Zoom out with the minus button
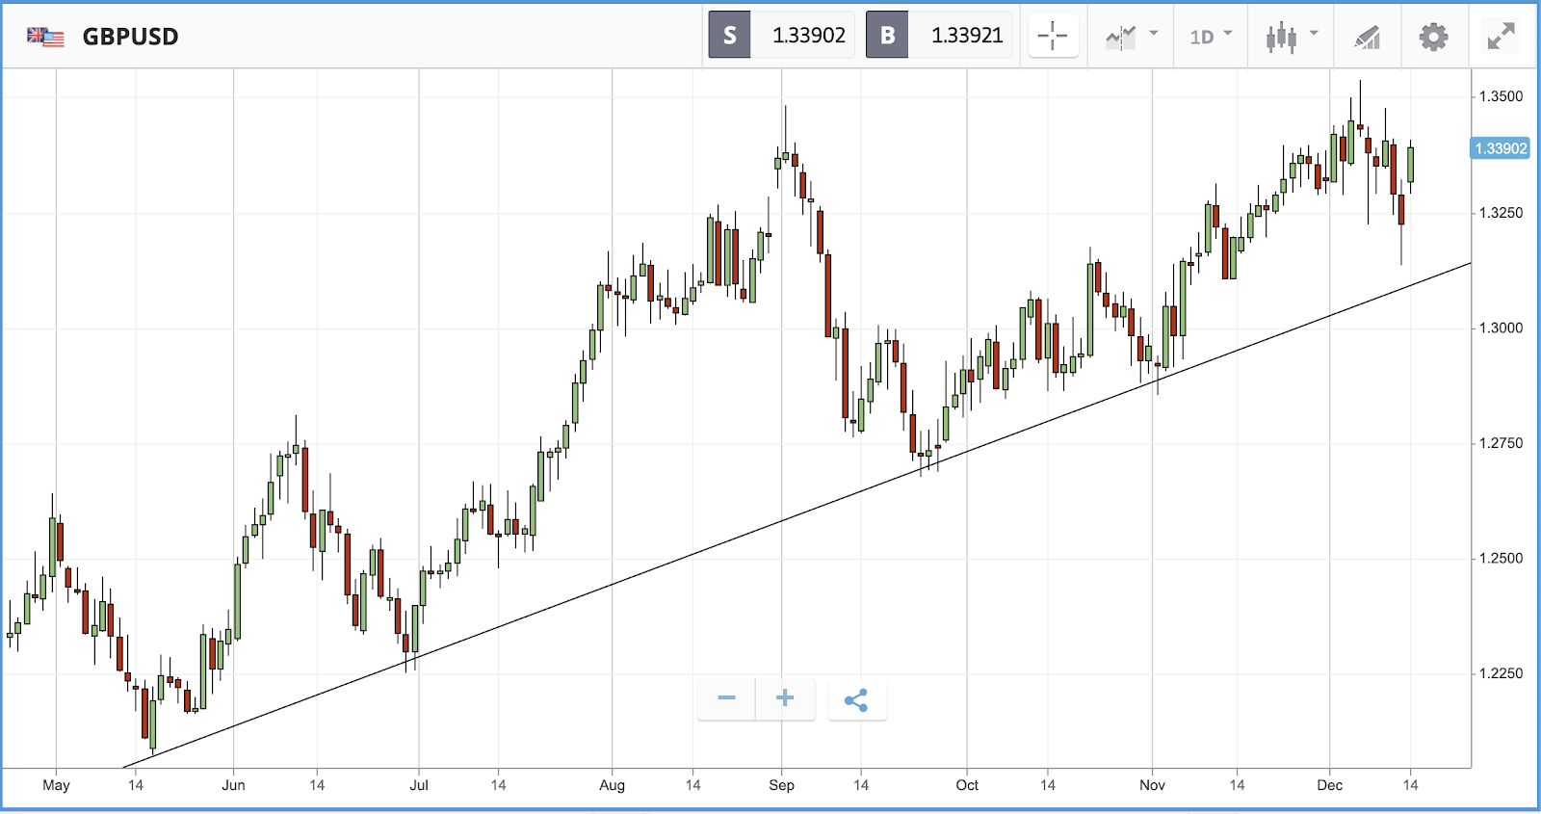Image resolution: width=1541 pixels, height=814 pixels. click(x=727, y=698)
